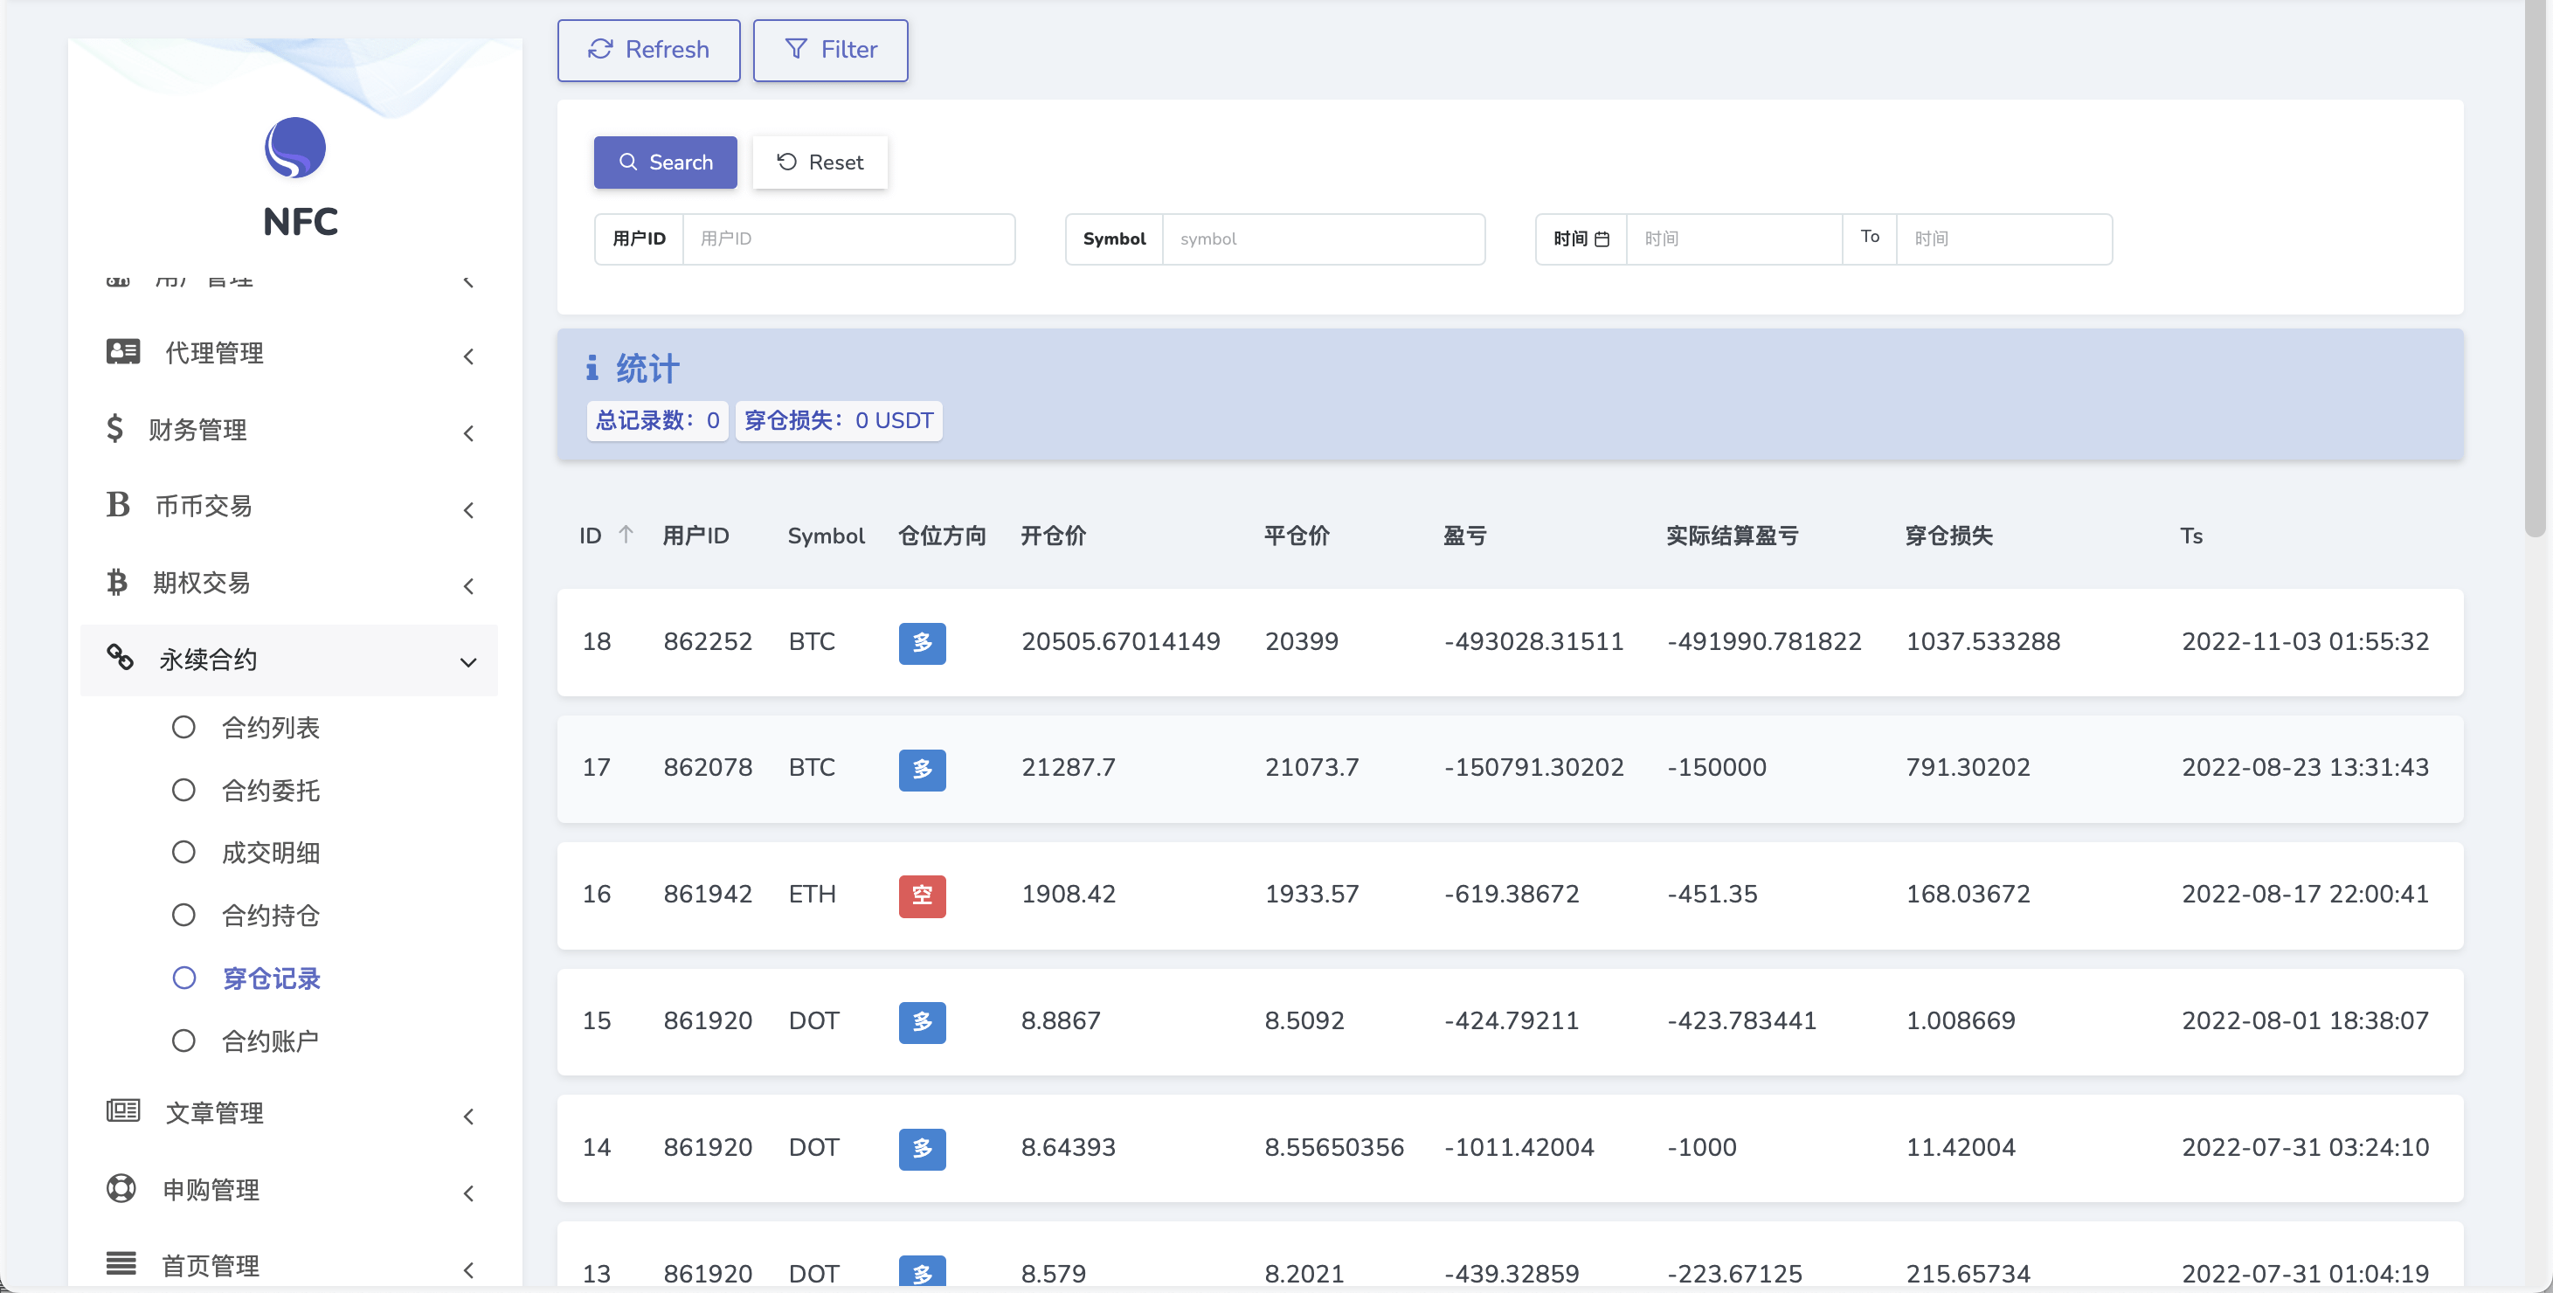Screen dimensions: 2553x1293
Task: Click the NFC logo icon
Action: tap(295, 149)
